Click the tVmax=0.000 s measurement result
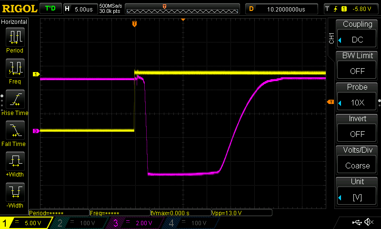 (x=181, y=213)
